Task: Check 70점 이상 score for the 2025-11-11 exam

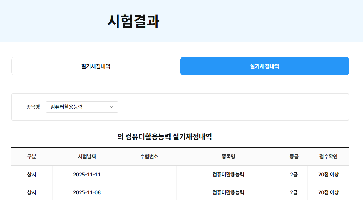Action: (328, 175)
